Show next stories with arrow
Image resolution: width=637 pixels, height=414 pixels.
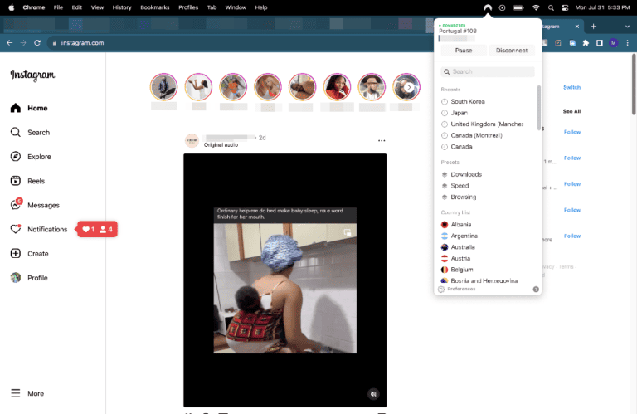point(409,87)
